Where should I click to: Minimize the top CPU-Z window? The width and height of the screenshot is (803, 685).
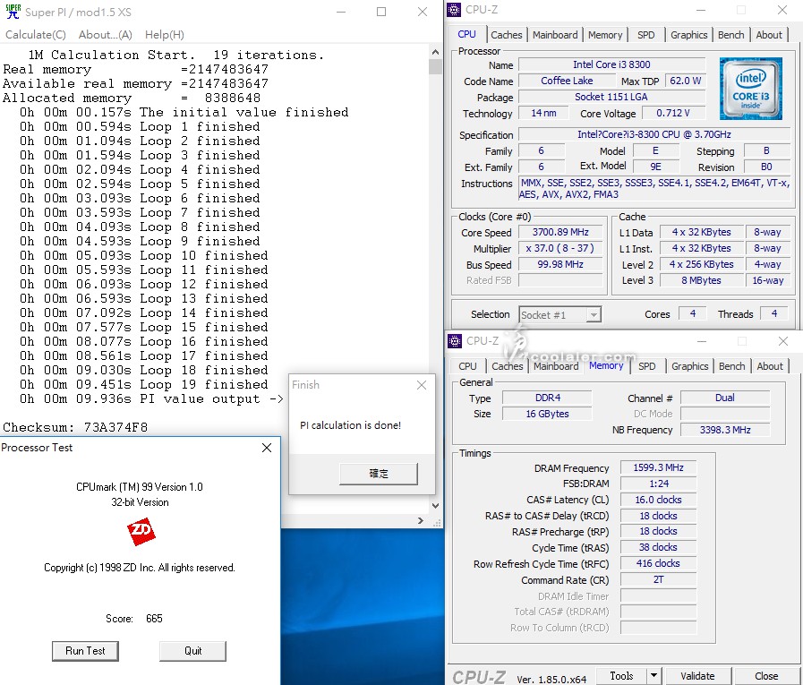pyautogui.click(x=701, y=10)
